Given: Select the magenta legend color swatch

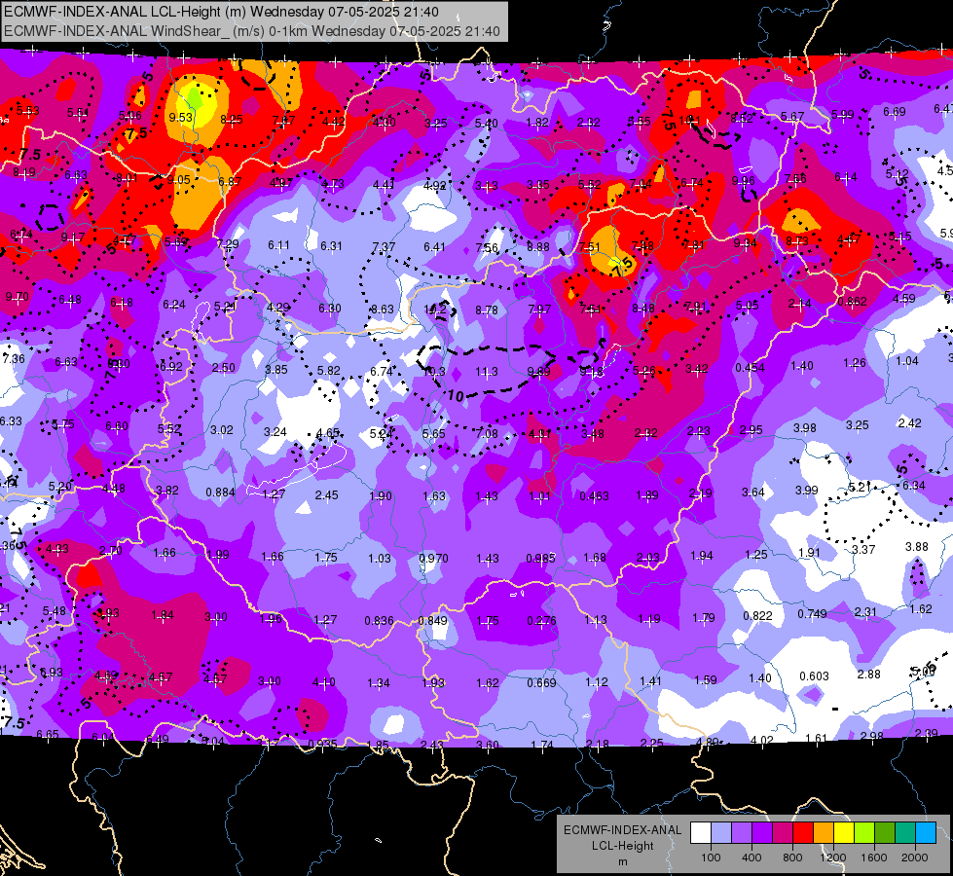Looking at the screenshot, I should [x=783, y=832].
